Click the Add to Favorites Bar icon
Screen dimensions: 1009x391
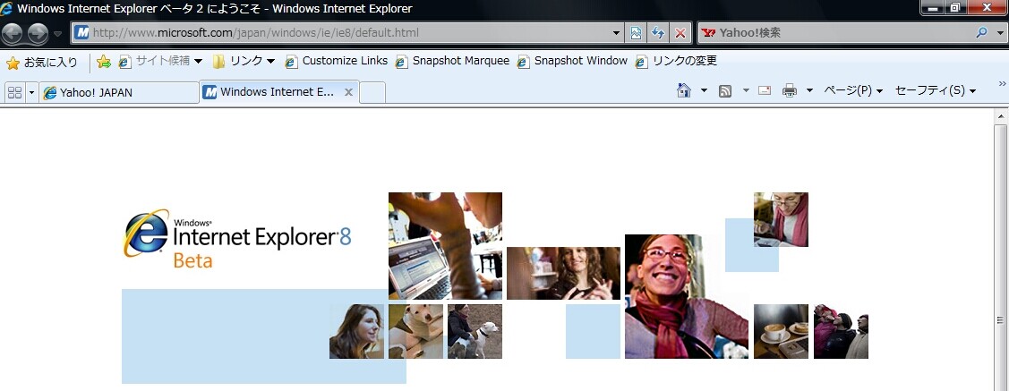point(104,61)
